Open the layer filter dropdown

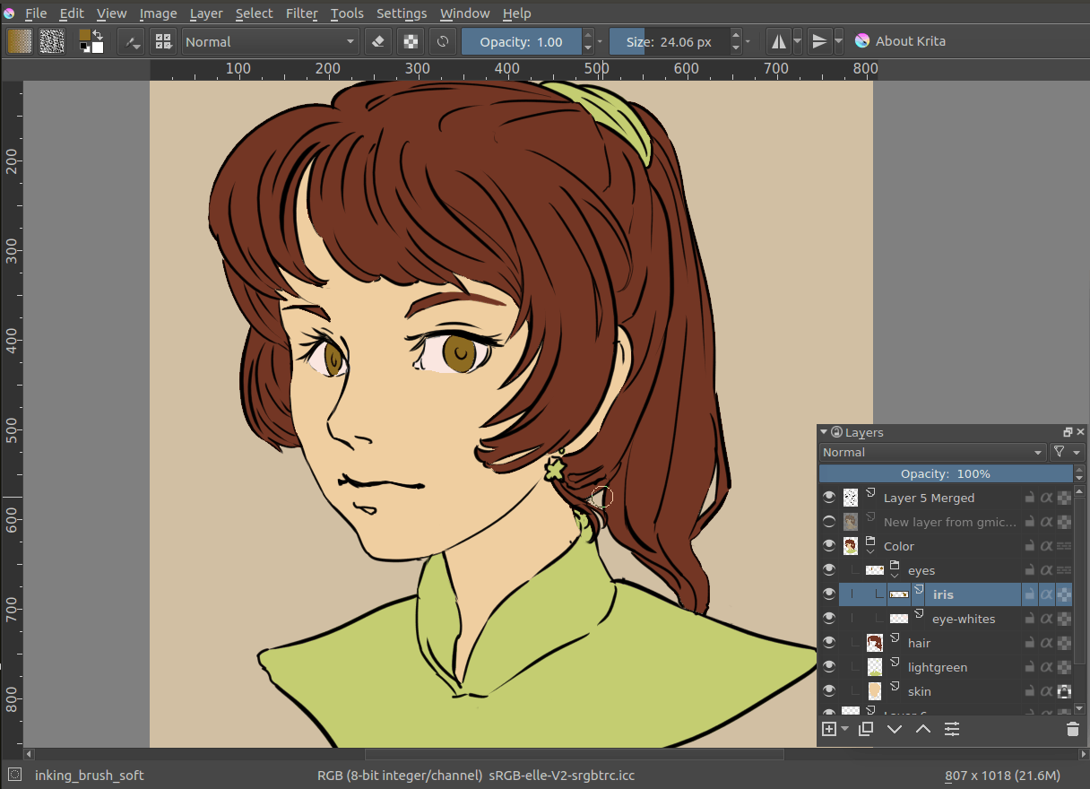coord(1066,453)
